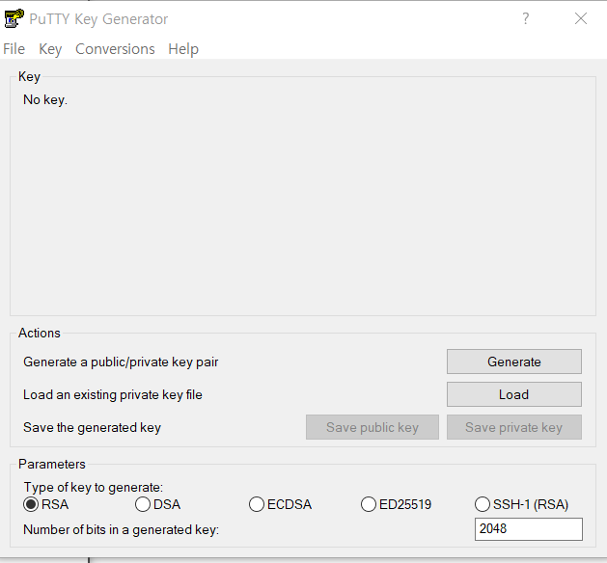Select the DSA key type
The height and width of the screenshot is (563, 607).
click(157, 504)
